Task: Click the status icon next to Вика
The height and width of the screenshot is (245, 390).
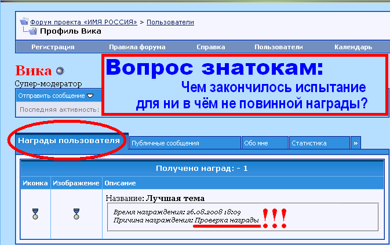Action: tap(60, 71)
